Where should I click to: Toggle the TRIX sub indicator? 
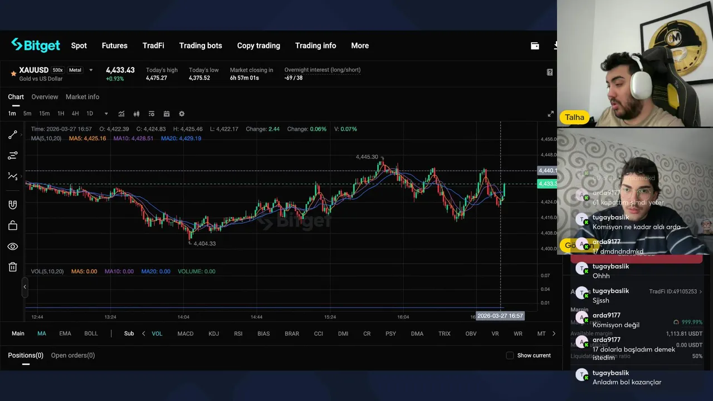[445, 334]
